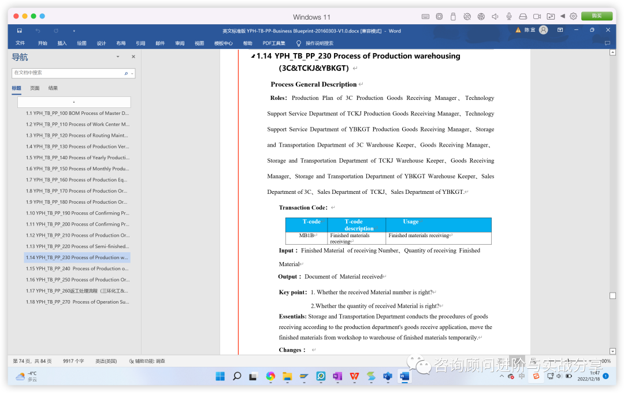Click the Word icon in the taskbar
The width and height of the screenshot is (624, 393).
pos(404,376)
